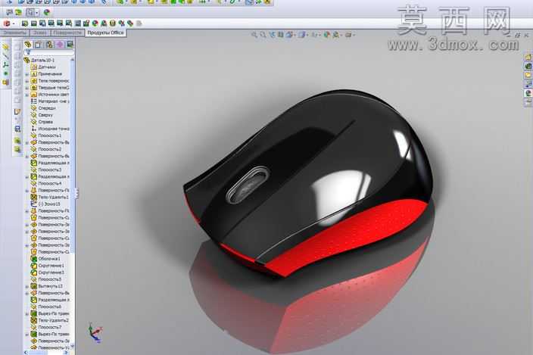Click tree horizontal scroll right arrow
The width and height of the screenshot is (533, 355).
(66, 353)
